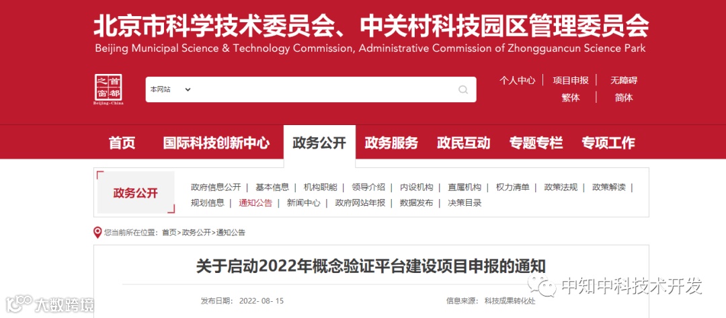Viewport: 726px width, 318px height.
Task: Open the 本网站 search scope dropdown
Action: [170, 89]
